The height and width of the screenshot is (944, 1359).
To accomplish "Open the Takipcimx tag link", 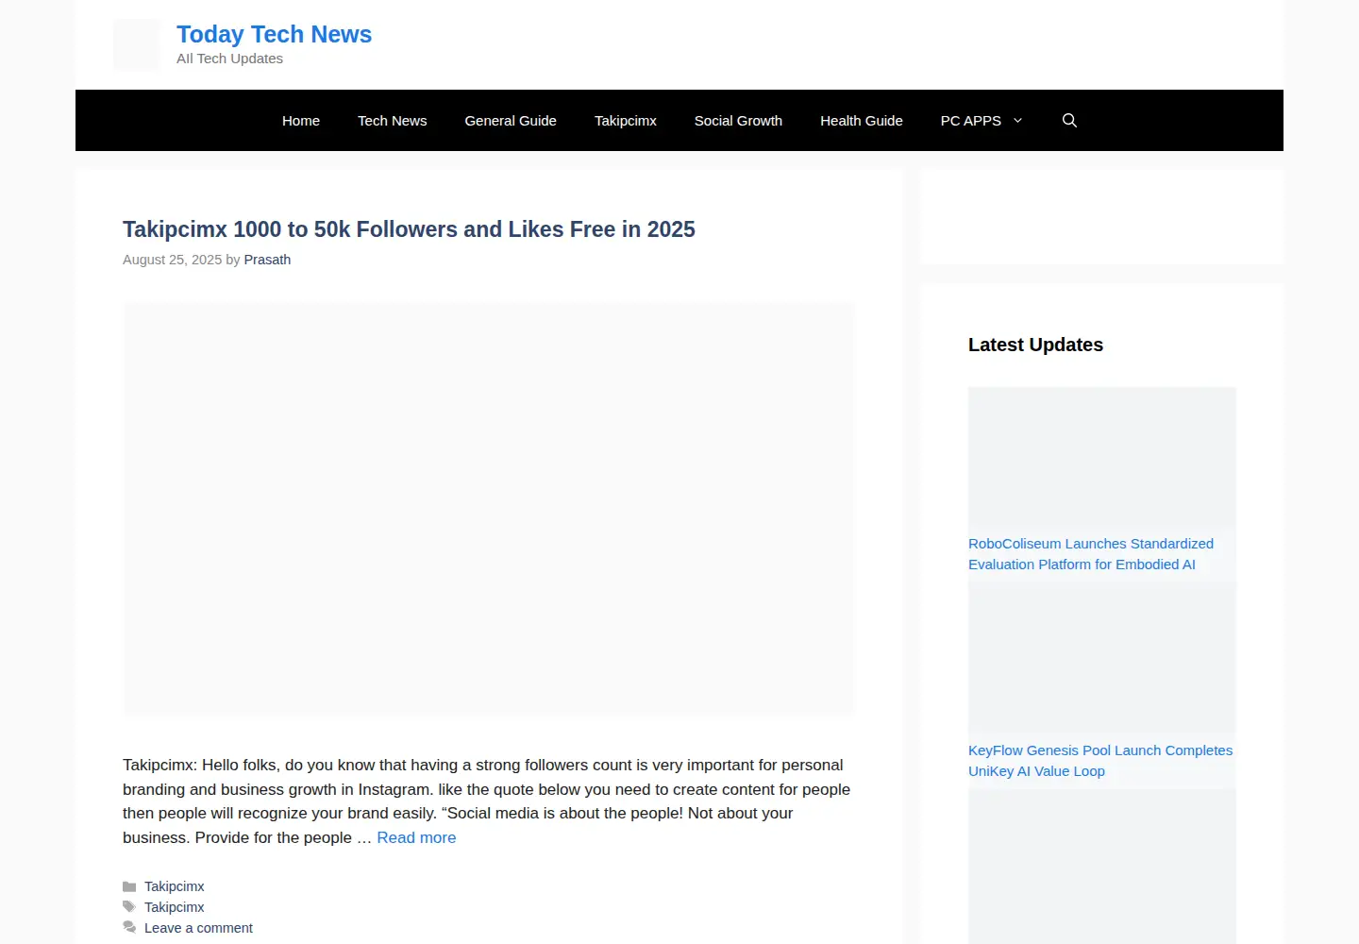I will 174,907.
